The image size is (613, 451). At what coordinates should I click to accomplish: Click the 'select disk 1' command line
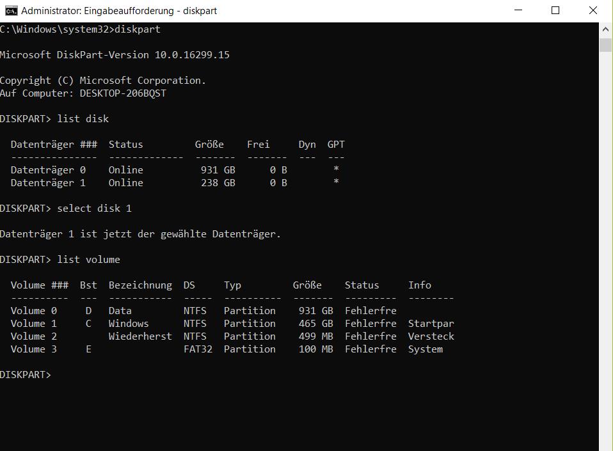[66, 209]
